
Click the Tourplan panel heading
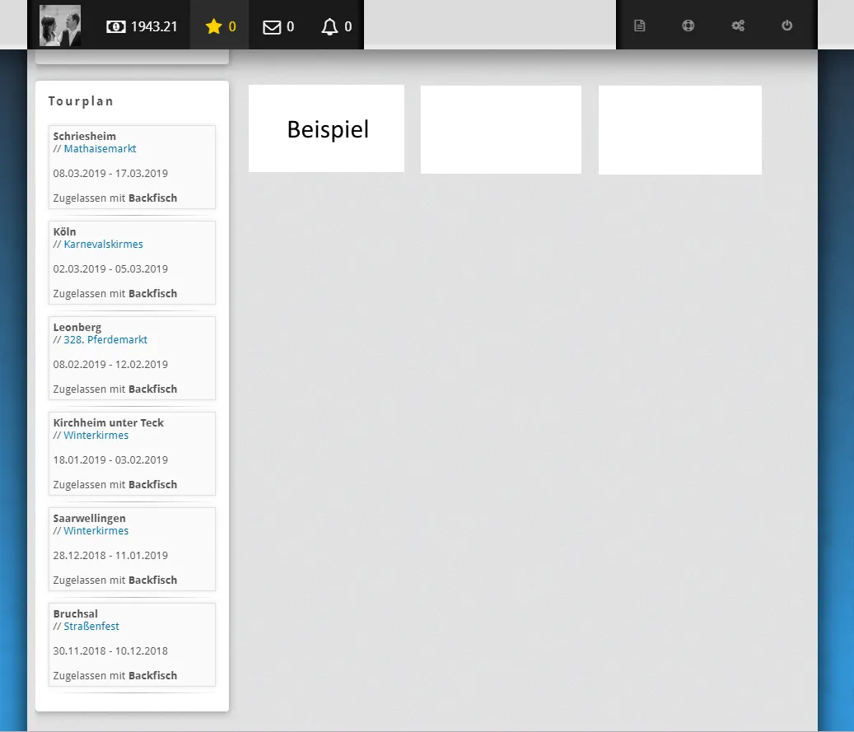pos(81,101)
